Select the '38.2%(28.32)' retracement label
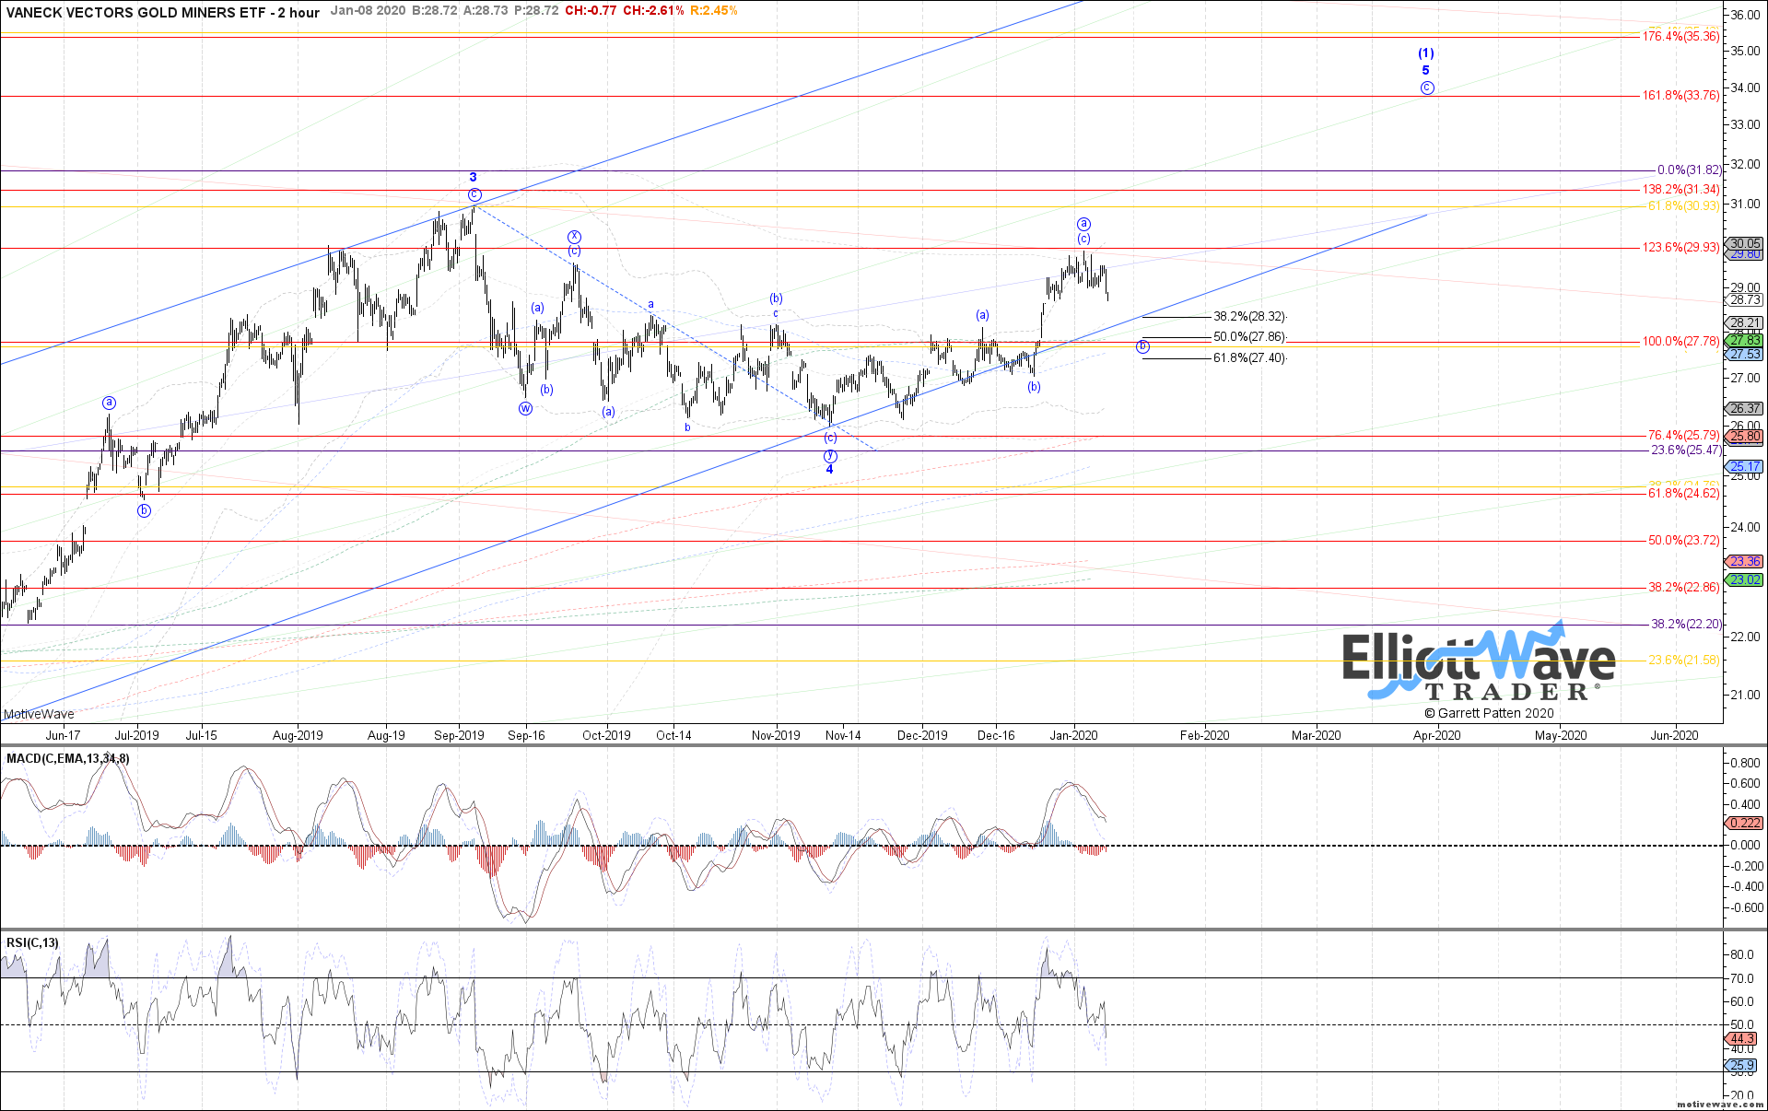The image size is (1768, 1111). click(x=1249, y=317)
